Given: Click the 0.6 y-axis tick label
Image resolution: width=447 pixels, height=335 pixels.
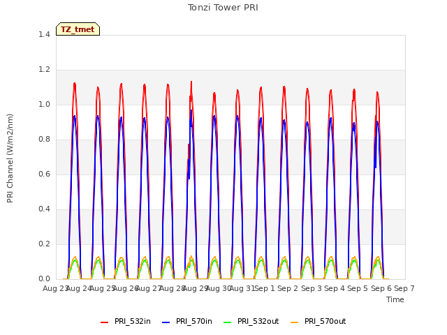Looking at the screenshot, I should tap(44, 174).
